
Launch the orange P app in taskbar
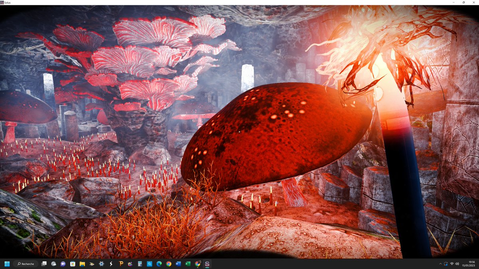point(121,264)
